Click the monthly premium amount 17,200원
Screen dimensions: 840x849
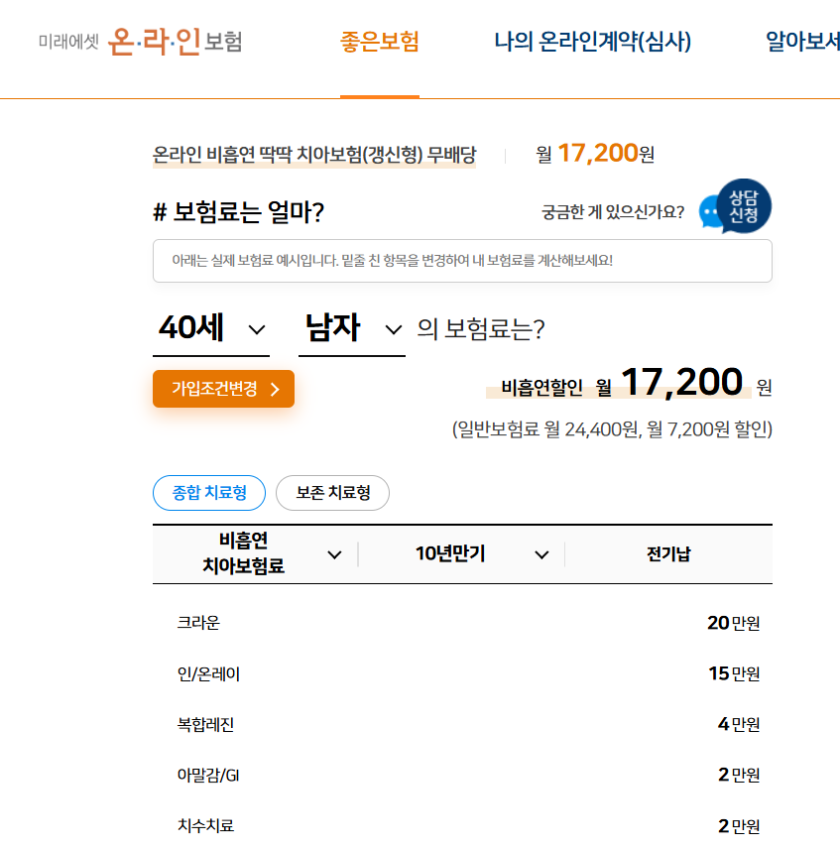coord(608,156)
